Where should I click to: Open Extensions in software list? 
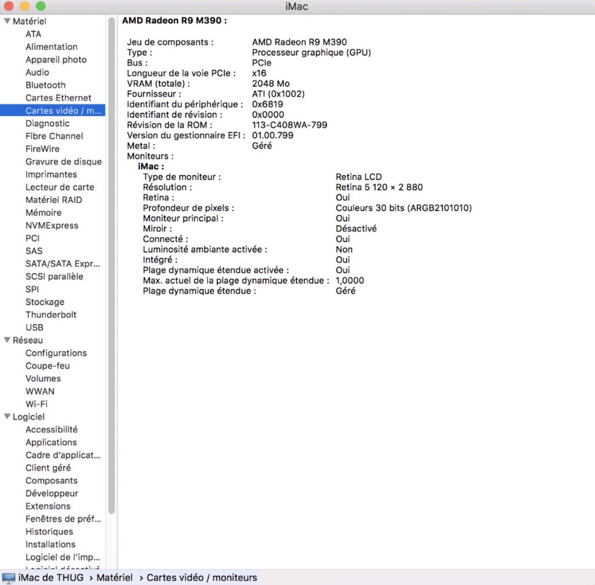48,506
